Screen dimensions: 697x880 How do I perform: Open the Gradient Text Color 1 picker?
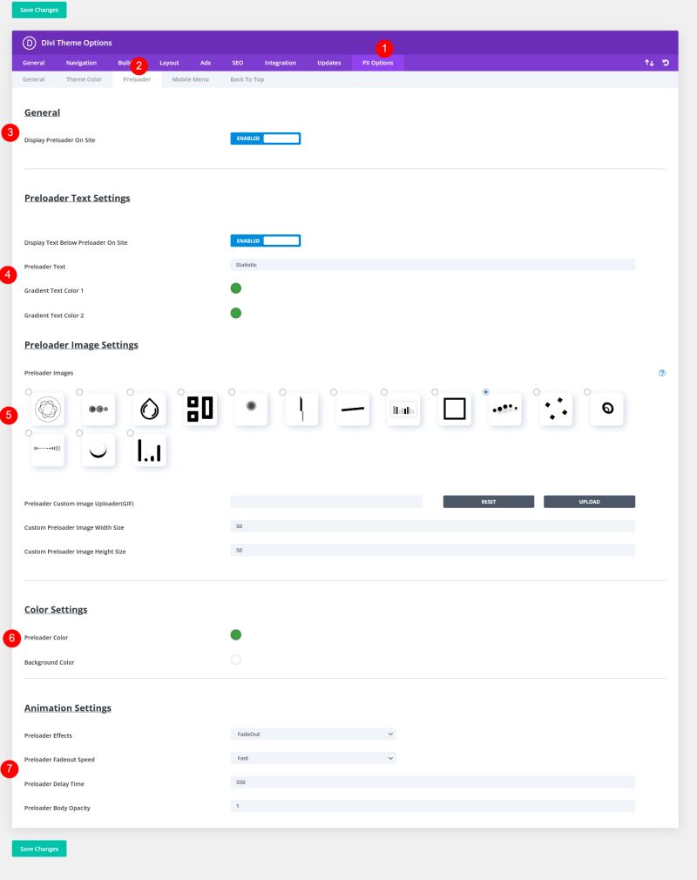[x=235, y=288]
